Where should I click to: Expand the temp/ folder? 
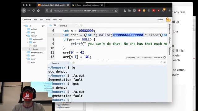26,59
